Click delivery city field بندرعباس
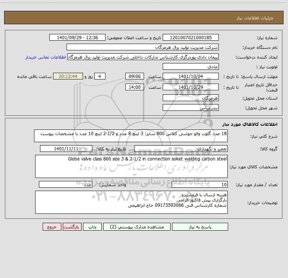Screen dimensions: 288x278 click(x=191, y=107)
